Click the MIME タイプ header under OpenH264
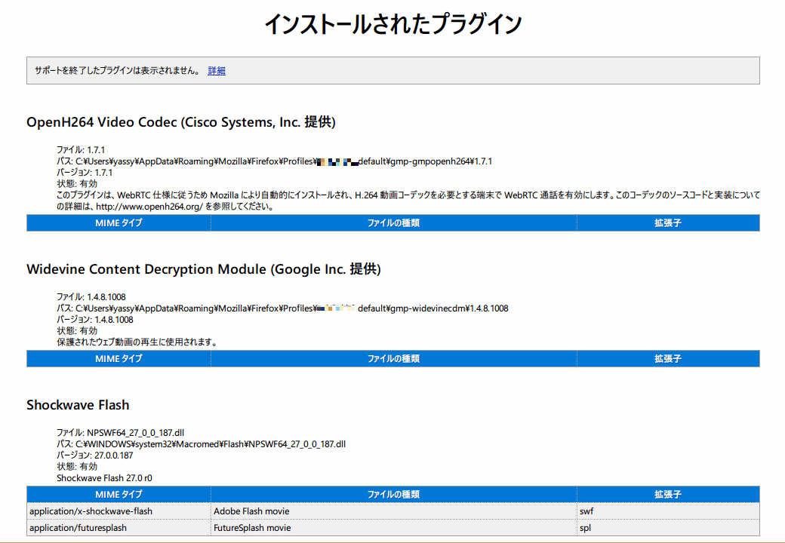Image resolution: width=785 pixels, height=543 pixels. click(119, 223)
